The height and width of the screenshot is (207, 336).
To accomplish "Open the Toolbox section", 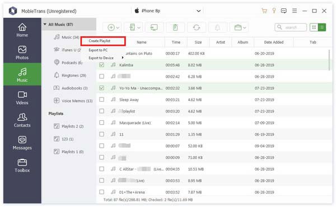I will point(22,166).
